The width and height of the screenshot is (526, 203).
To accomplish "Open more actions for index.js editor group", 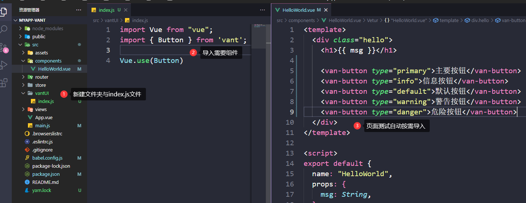I will 262,10.
